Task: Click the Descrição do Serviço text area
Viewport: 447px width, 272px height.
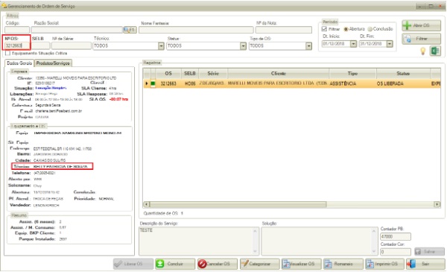Action: [x=197, y=241]
